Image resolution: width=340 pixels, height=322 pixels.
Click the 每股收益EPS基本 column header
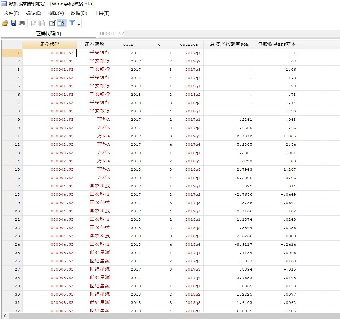(x=277, y=45)
